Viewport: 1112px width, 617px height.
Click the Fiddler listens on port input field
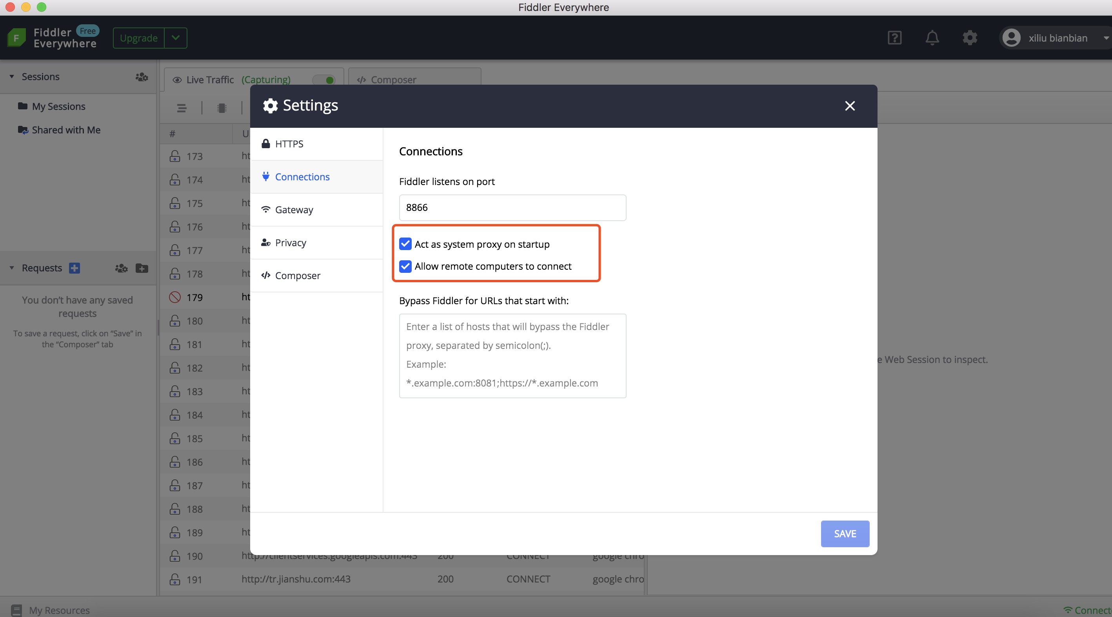point(512,207)
